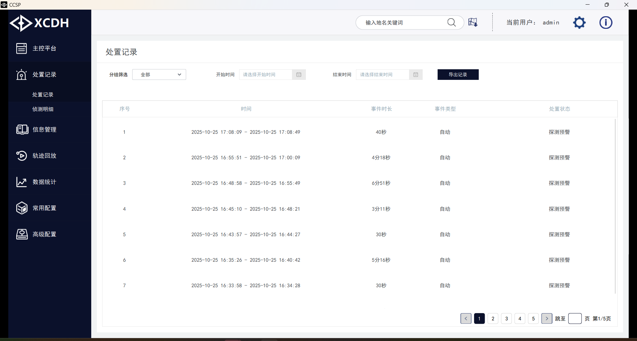
Task: Open 主控平台 from sidebar
Action: click(x=44, y=48)
